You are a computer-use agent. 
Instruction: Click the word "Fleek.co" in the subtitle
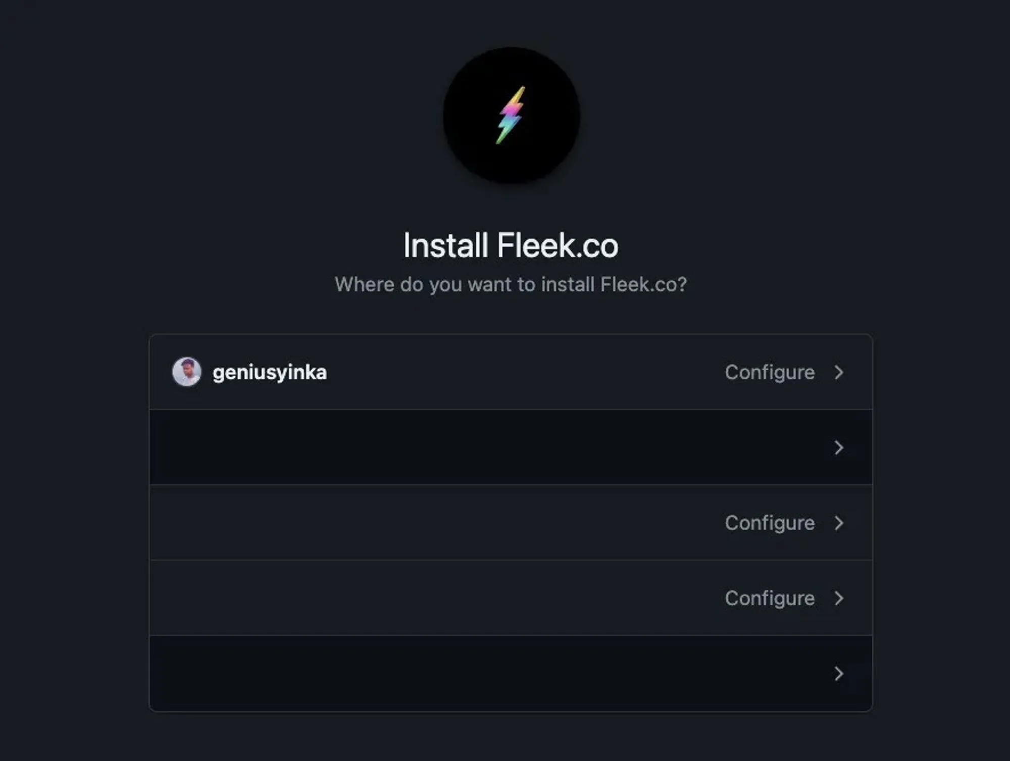click(x=643, y=285)
